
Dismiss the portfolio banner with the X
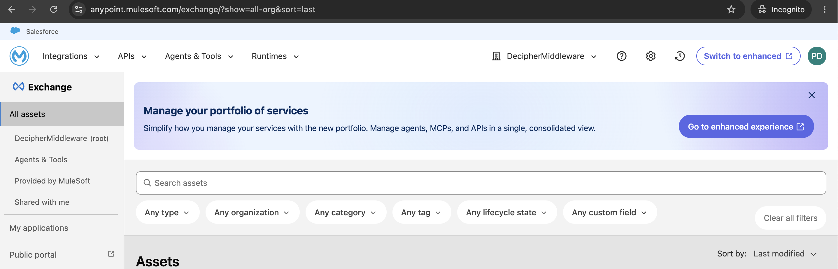(811, 95)
